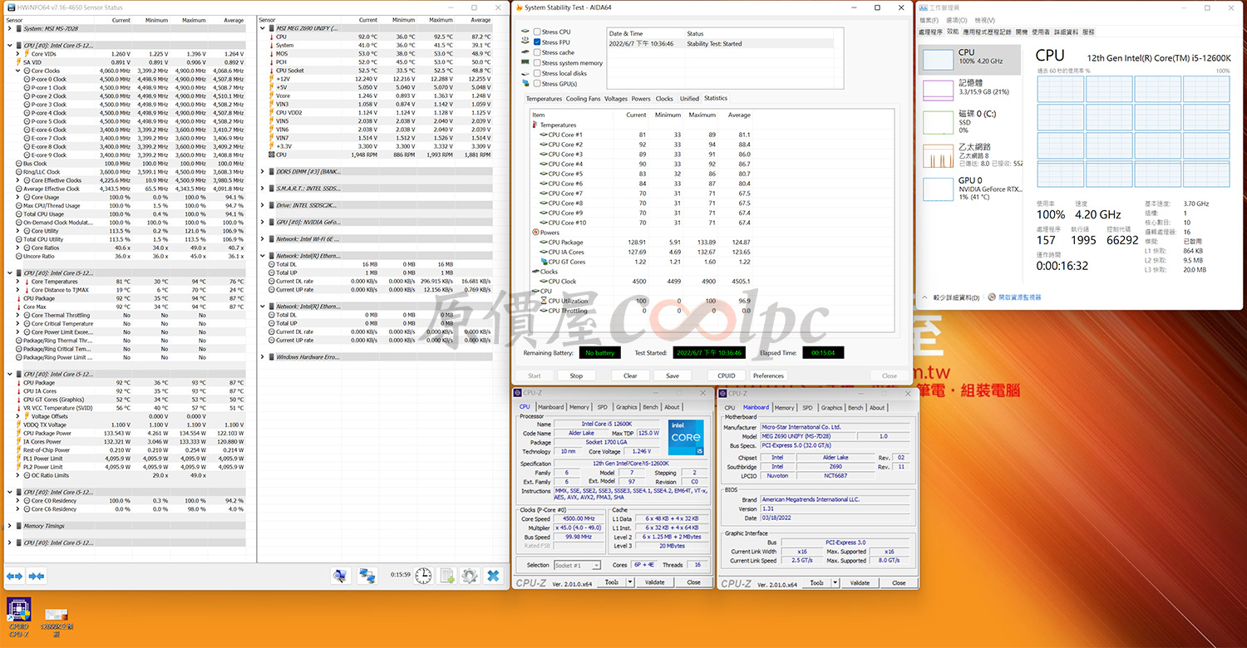The image size is (1247, 648).
Task: Open Bench tab in left CPU-Z window
Action: 650,407
